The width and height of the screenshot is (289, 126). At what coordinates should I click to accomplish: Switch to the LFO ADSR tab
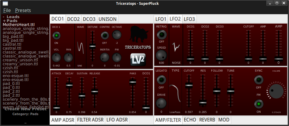coord(117,120)
